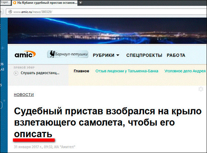Click the globe icon in the address bar
The height and width of the screenshot is (153, 207).
click(10, 11)
